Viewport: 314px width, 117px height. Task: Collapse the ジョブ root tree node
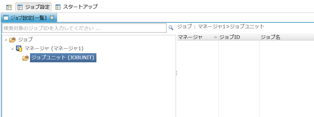(x=6, y=40)
